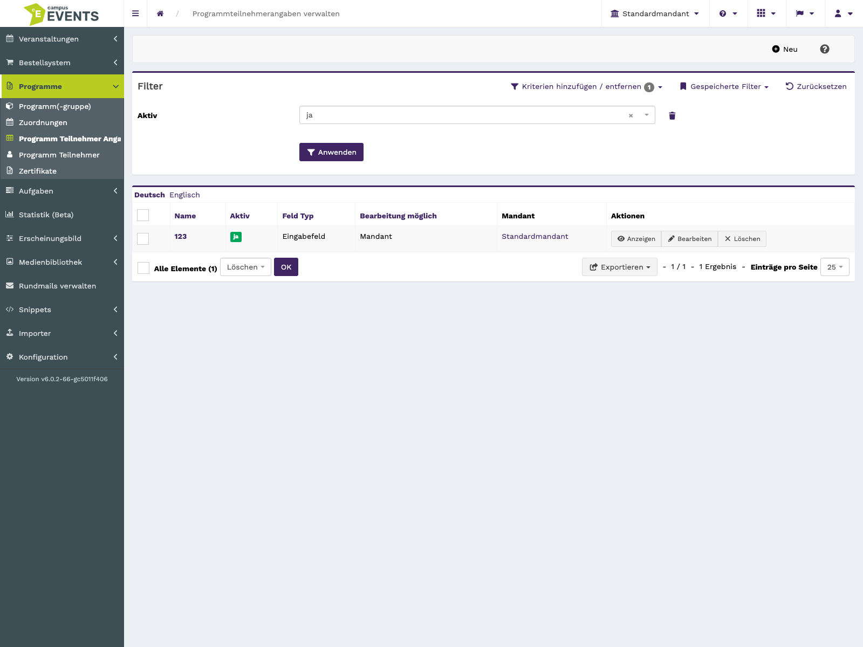Open the help question-mark menu in top bar
The image size is (863, 647).
[x=728, y=13]
